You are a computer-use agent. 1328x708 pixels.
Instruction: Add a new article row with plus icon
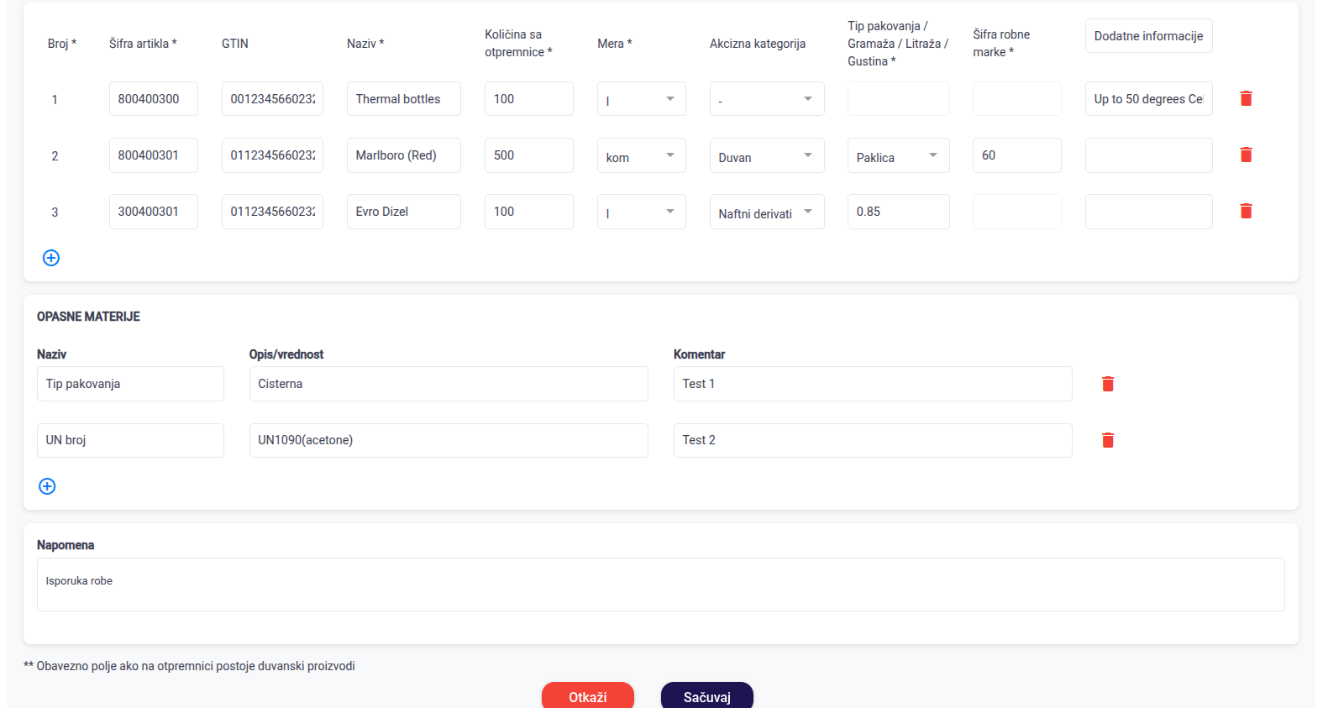51,258
